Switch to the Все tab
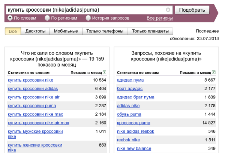The height and width of the screenshot is (153, 228). [13, 31]
